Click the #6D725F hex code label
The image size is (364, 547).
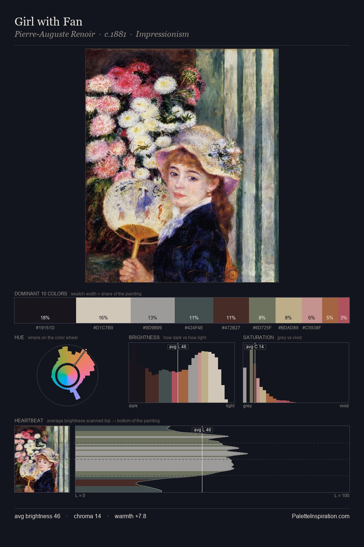coord(262,328)
